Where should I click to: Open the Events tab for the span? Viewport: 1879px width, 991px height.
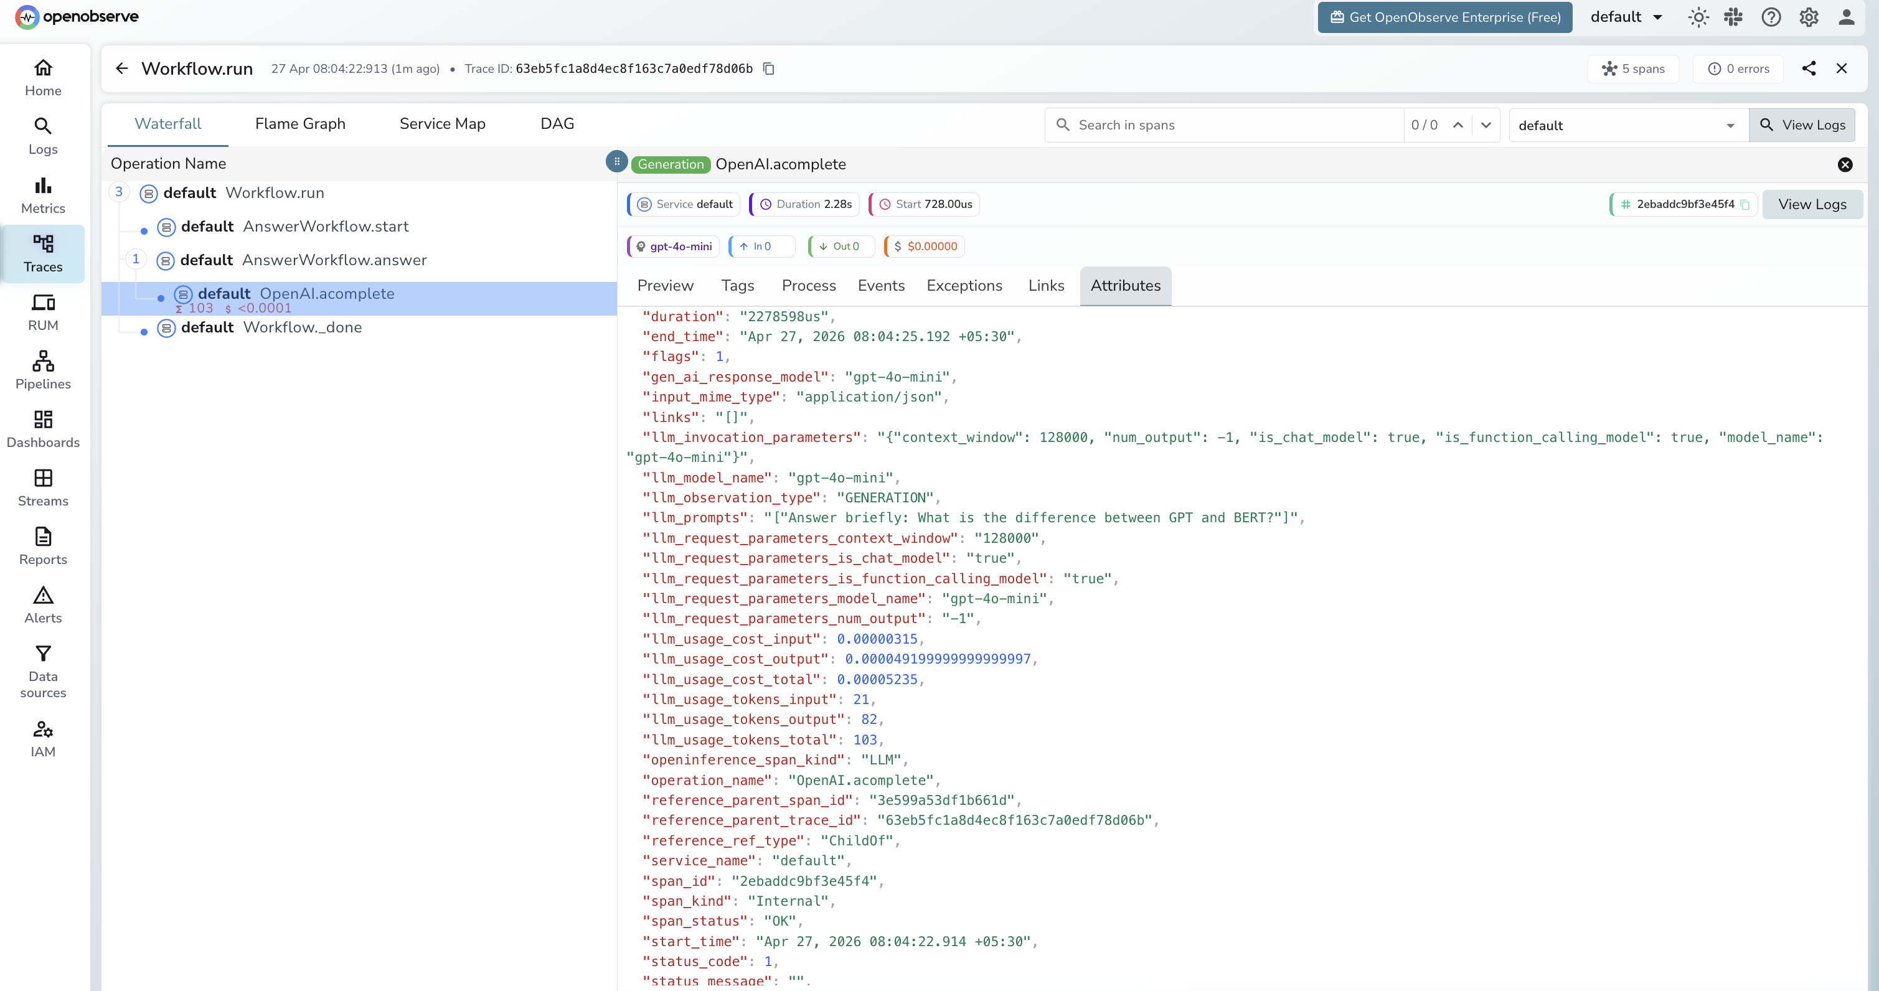point(881,285)
